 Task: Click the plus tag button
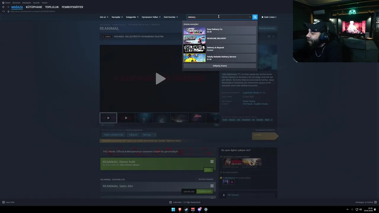272,120
